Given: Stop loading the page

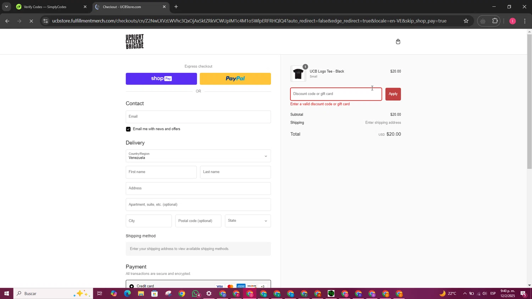Looking at the screenshot, I should pyautogui.click(x=32, y=21).
